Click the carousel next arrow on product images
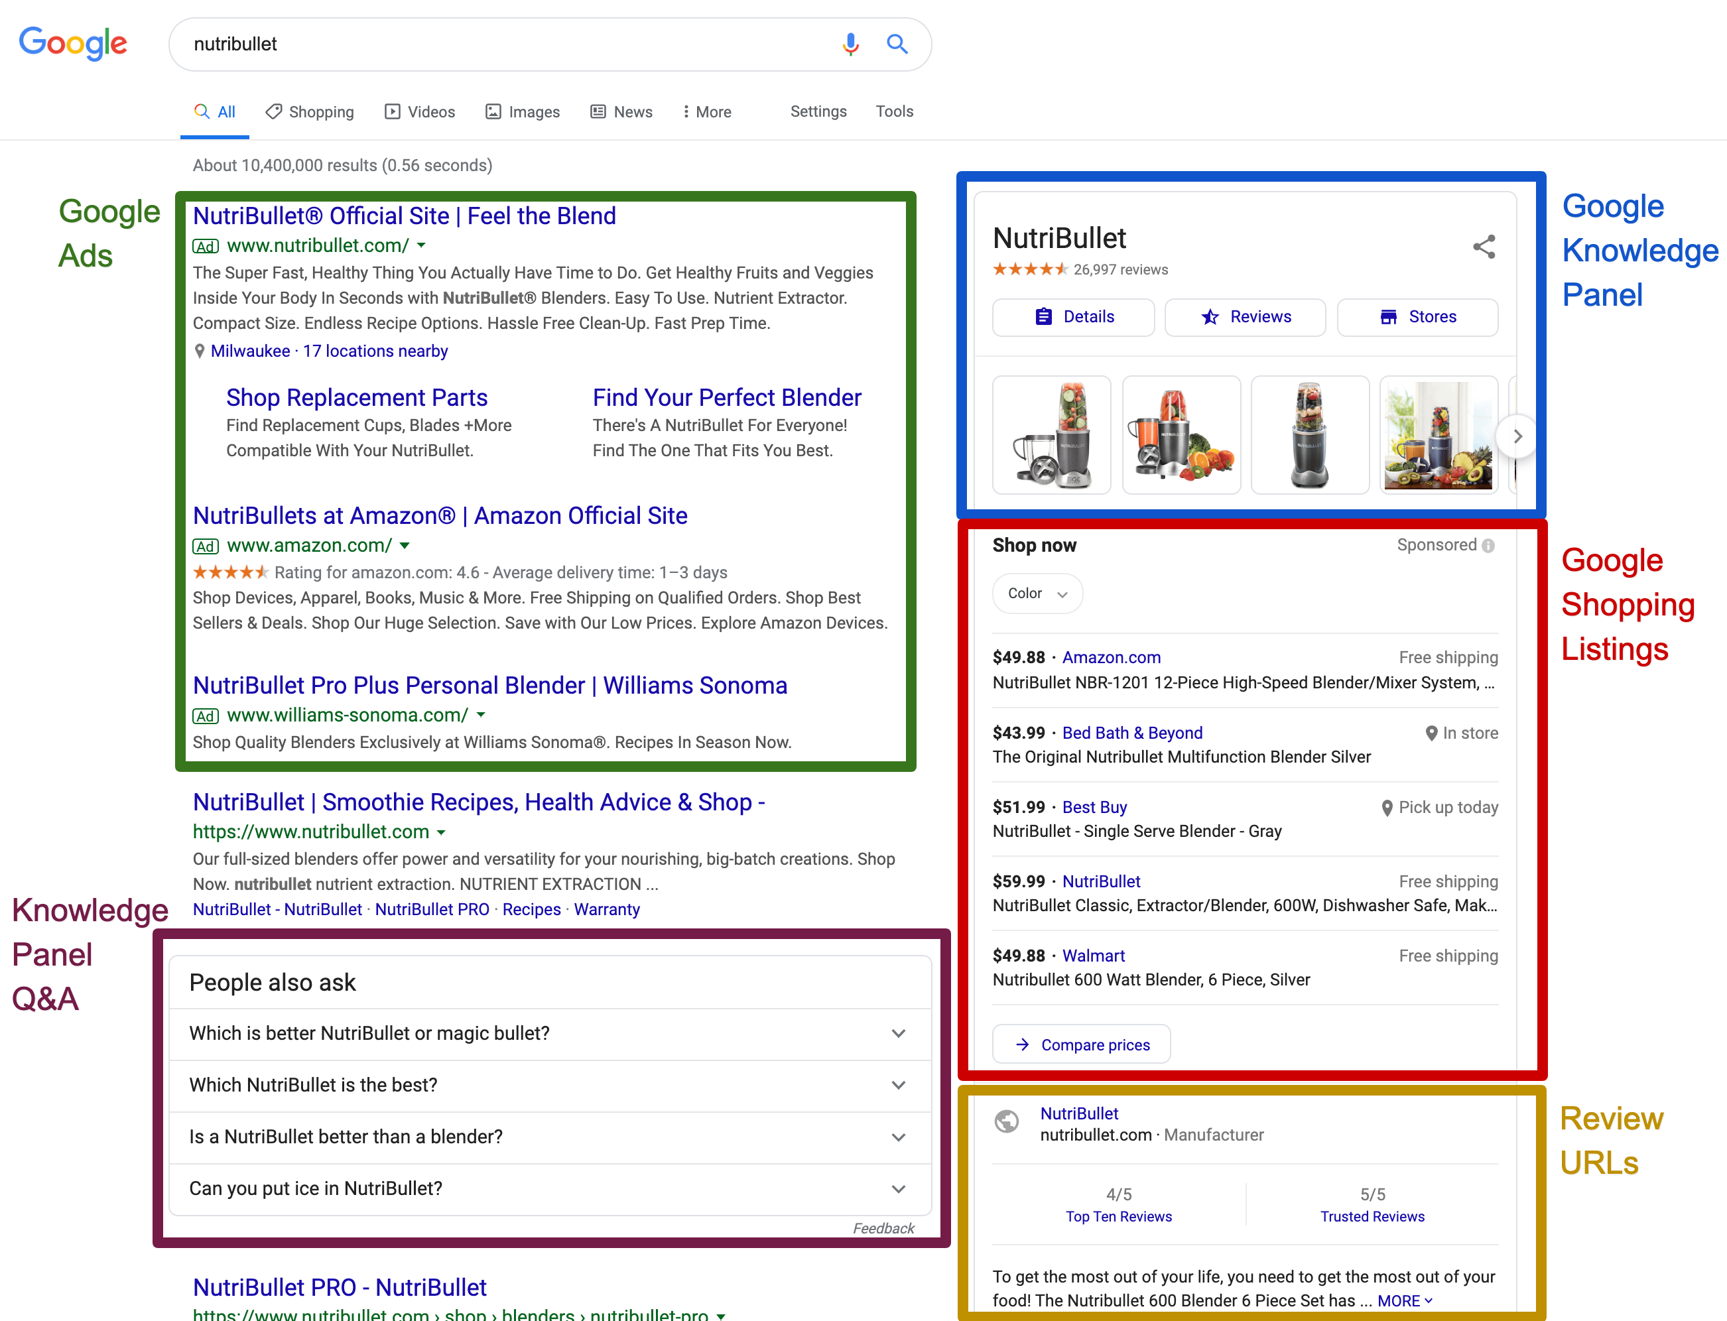 click(1517, 436)
